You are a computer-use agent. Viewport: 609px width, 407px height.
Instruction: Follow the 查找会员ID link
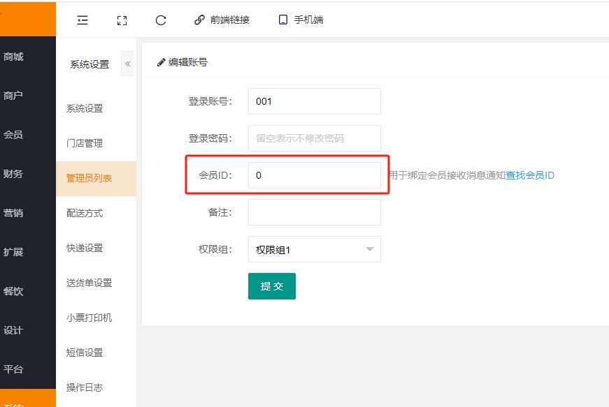click(530, 175)
